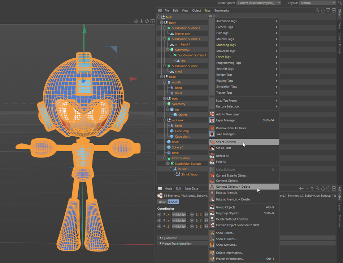Choose Current State to Object
Image resolution: width=343 pixels, height=263 pixels.
coord(244,175)
